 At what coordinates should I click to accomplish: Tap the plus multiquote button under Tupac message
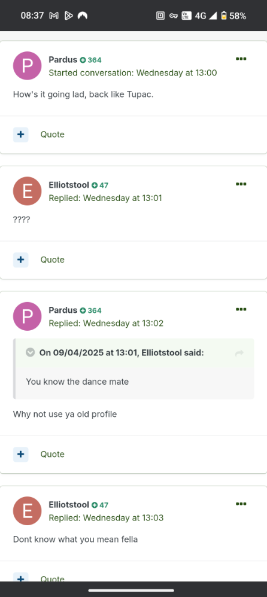pyautogui.click(x=20, y=135)
